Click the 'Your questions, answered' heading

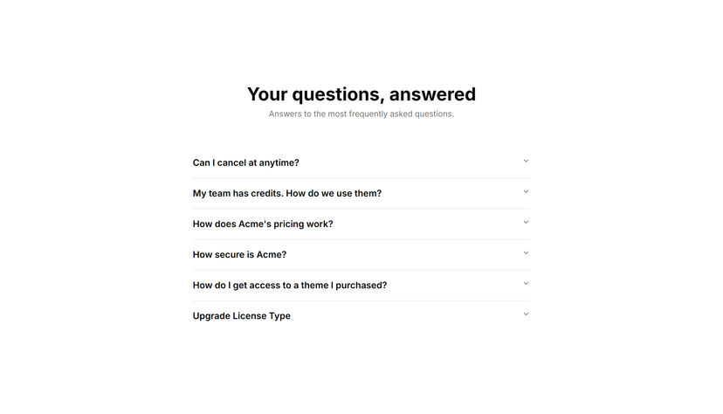coord(361,94)
